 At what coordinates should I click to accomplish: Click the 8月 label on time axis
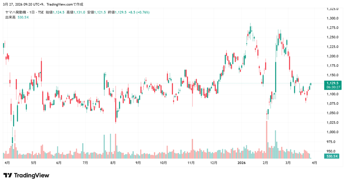113,163
